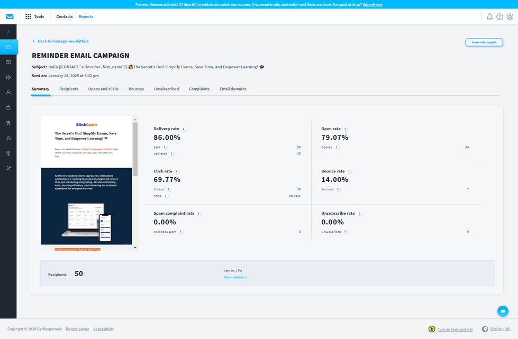Click the info icon next to Bounced
The height and width of the screenshot is (339, 518).
tap(338, 189)
